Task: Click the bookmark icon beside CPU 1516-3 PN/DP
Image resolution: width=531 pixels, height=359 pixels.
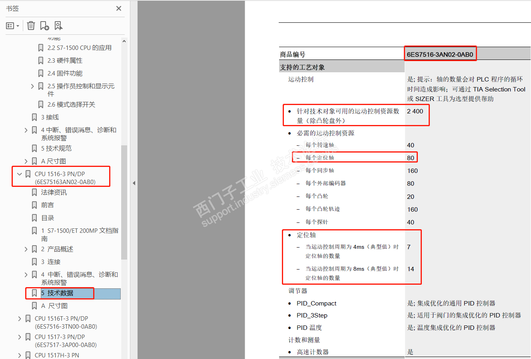Action: click(28, 174)
